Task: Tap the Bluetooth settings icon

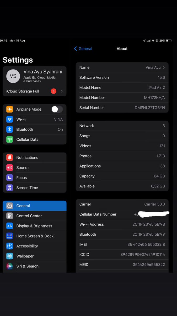Action: 10,129
